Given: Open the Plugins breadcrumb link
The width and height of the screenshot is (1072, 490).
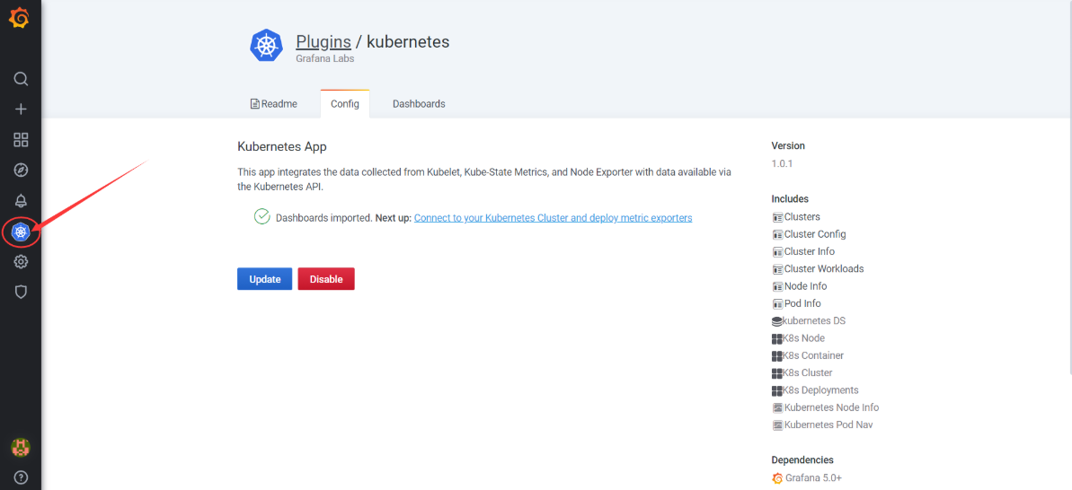Looking at the screenshot, I should tap(323, 41).
